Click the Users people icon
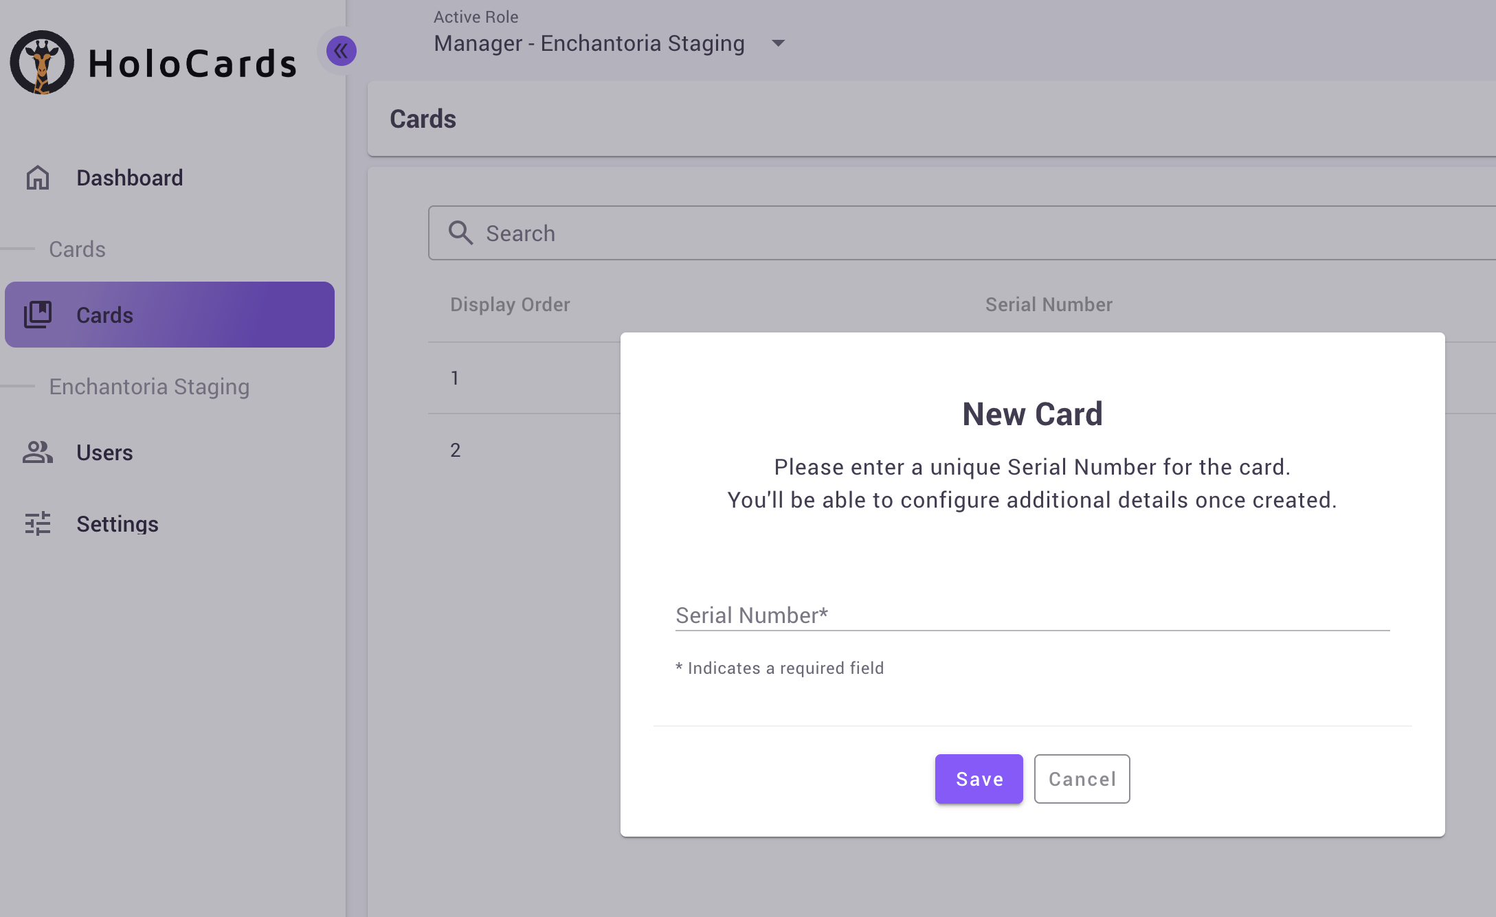 [38, 452]
